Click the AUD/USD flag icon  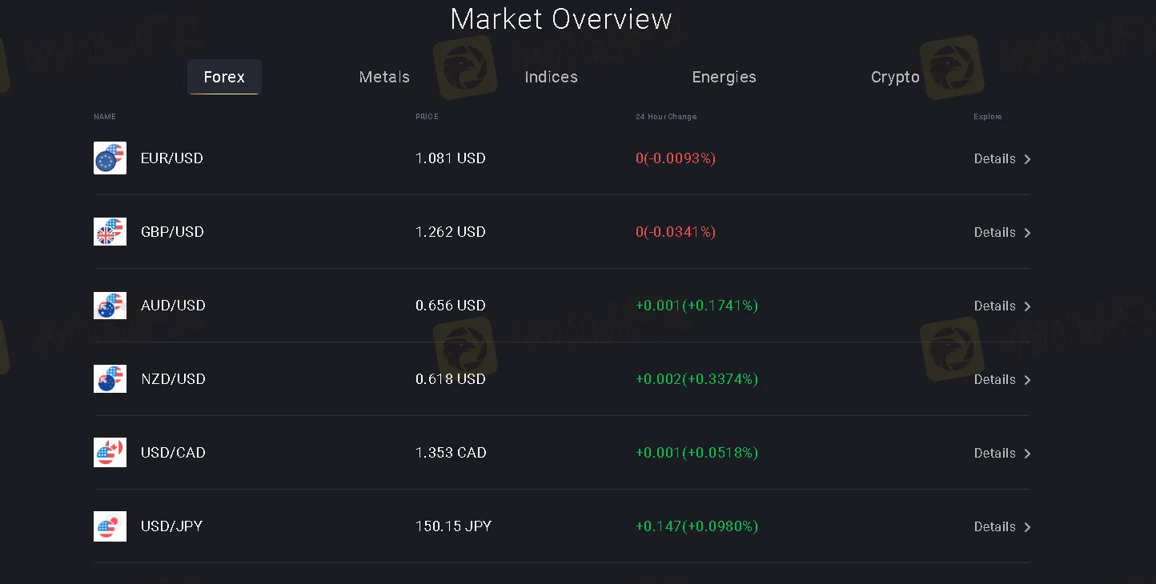tap(110, 306)
